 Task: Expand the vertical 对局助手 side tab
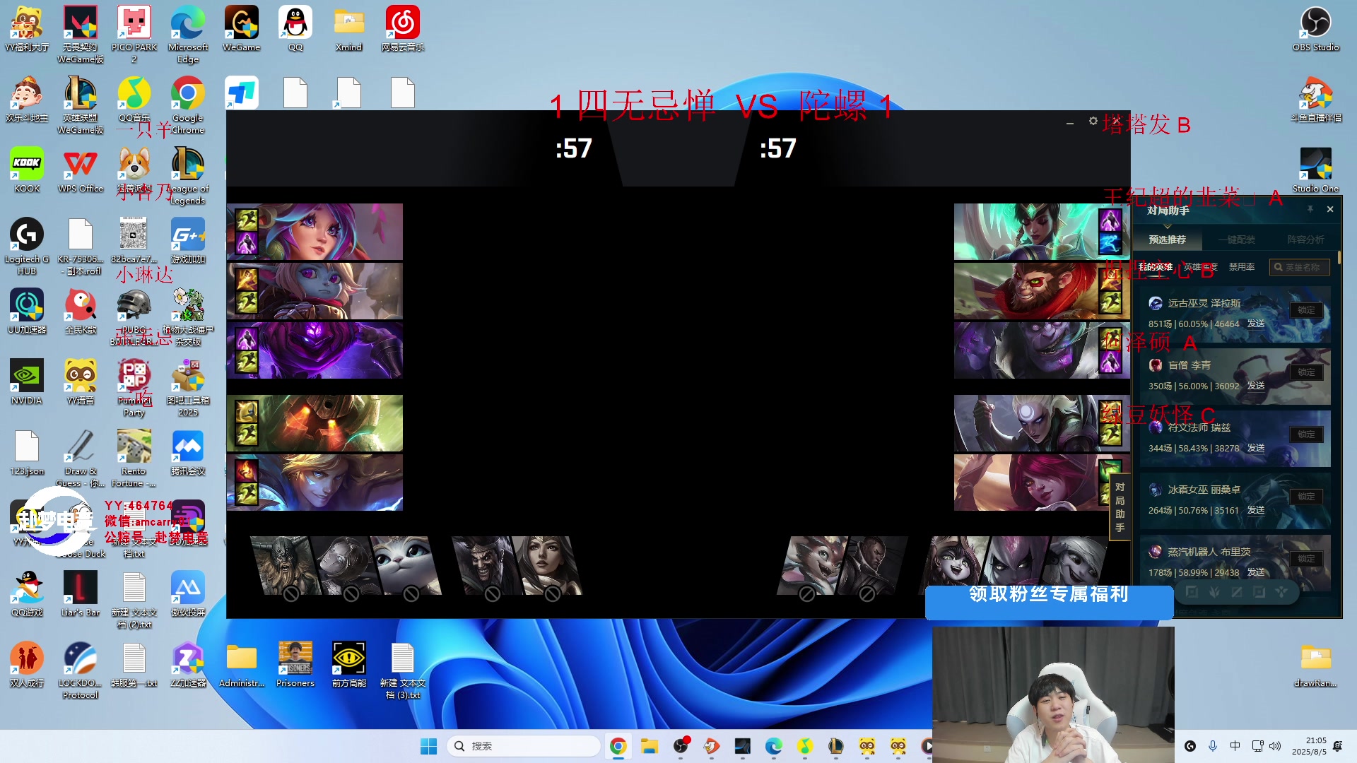point(1120,507)
